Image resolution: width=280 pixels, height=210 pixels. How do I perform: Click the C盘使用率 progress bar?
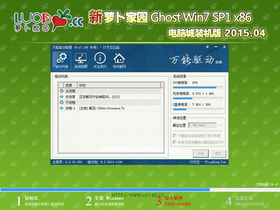pyautogui.click(x=198, y=110)
